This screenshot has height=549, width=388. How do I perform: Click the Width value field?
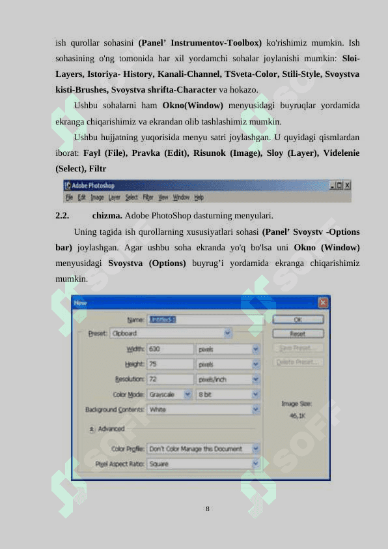point(170,349)
